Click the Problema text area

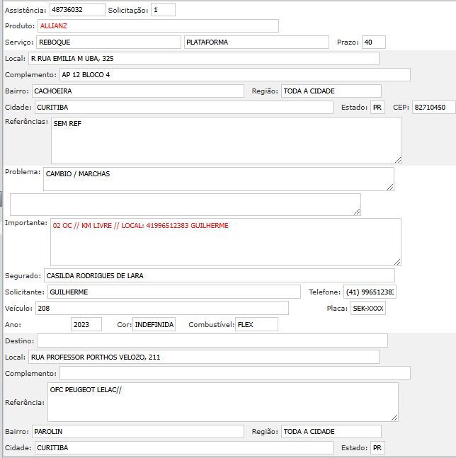[218, 179]
